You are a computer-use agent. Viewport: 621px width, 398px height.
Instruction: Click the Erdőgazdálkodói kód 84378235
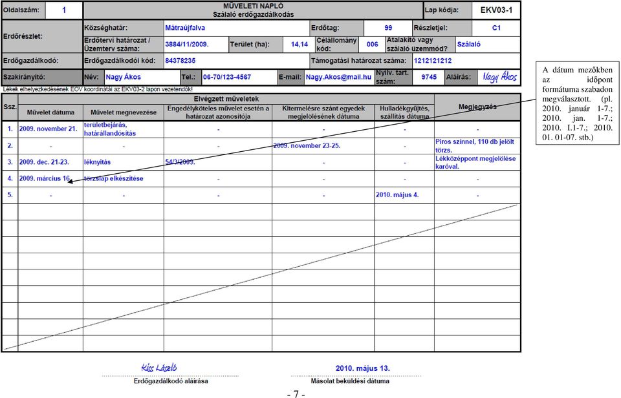(x=237, y=61)
